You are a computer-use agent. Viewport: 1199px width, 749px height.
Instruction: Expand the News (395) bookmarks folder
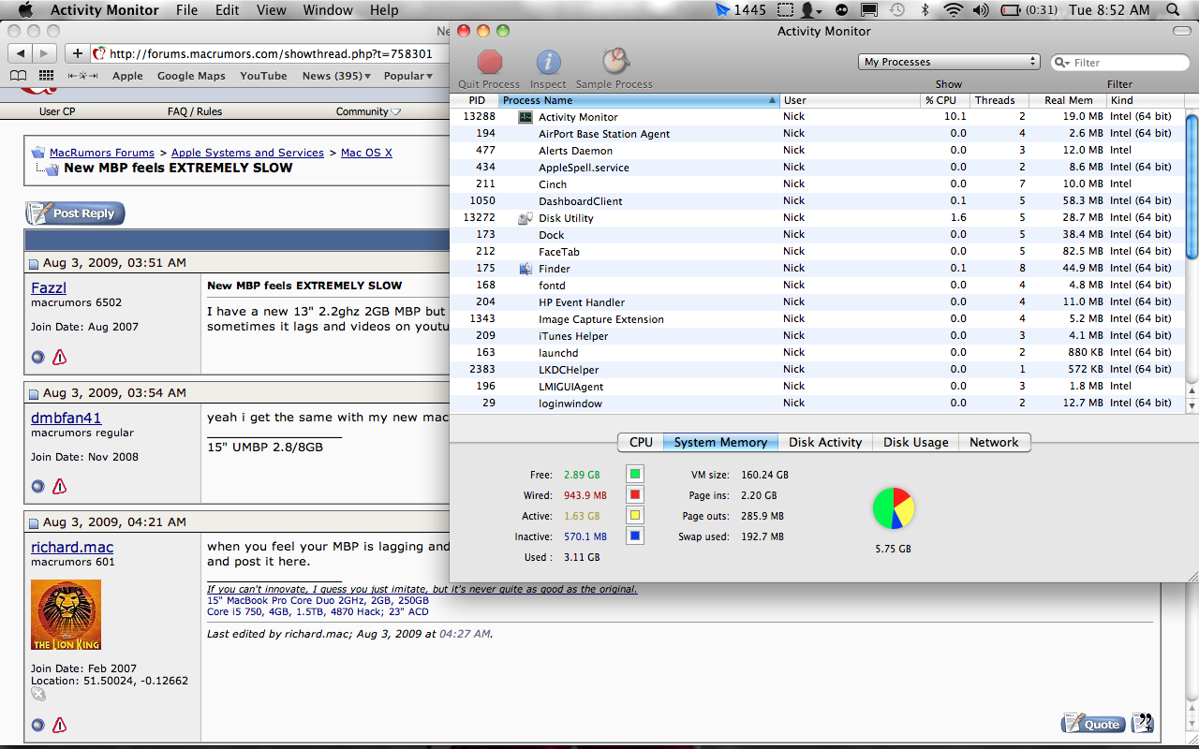(x=336, y=76)
